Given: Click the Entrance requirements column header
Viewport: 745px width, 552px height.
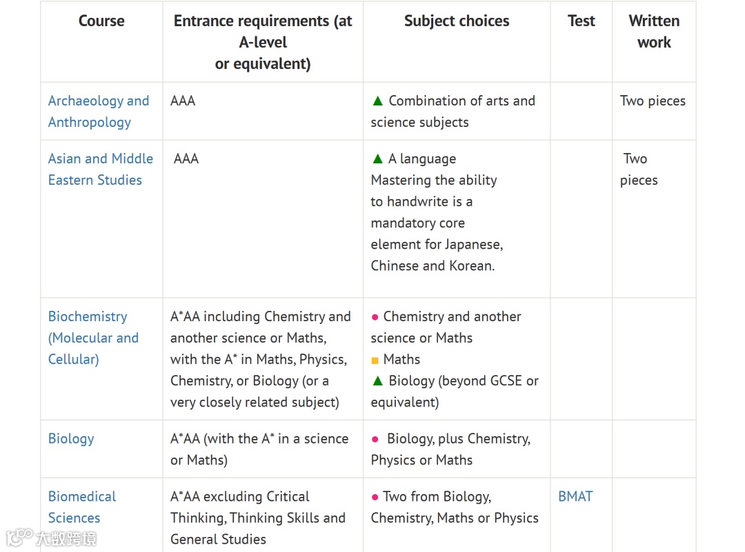Looking at the screenshot, I should (263, 42).
